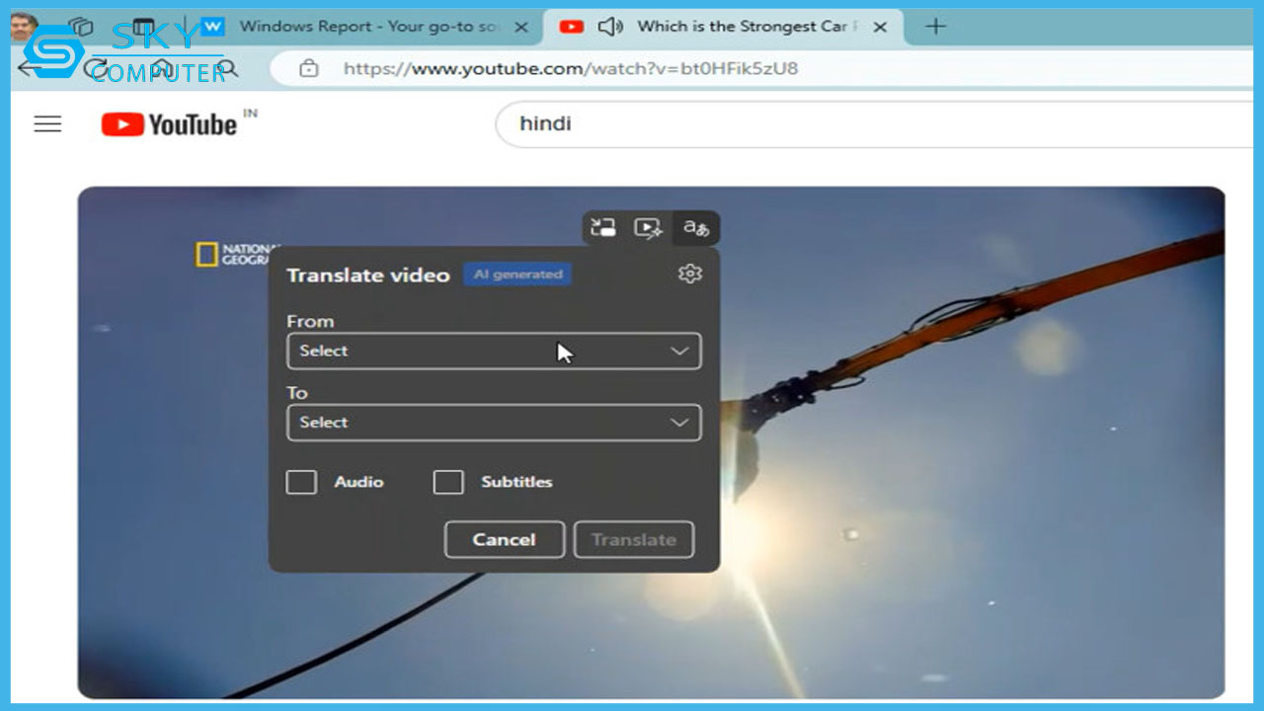Expand the From language dropdown
The width and height of the screenshot is (1264, 711).
pos(494,351)
